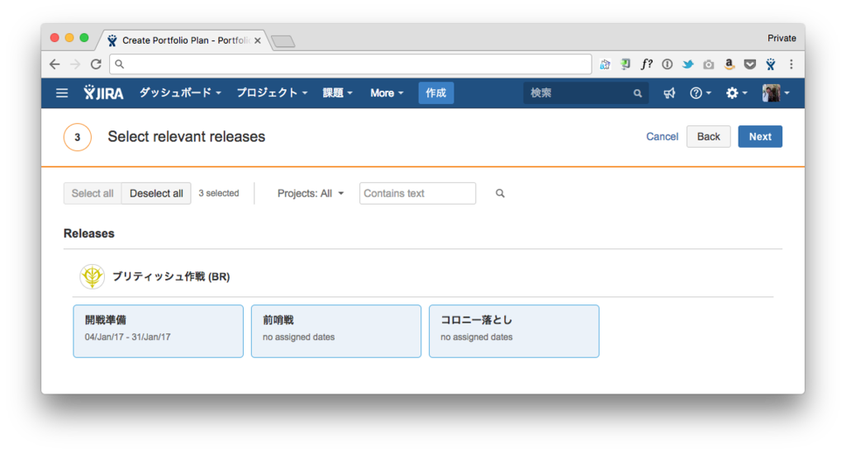The image size is (846, 453).
Task: Click the circled info extension icon
Action: (668, 64)
